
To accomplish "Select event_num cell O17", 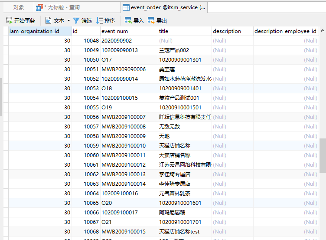I will point(129,60).
